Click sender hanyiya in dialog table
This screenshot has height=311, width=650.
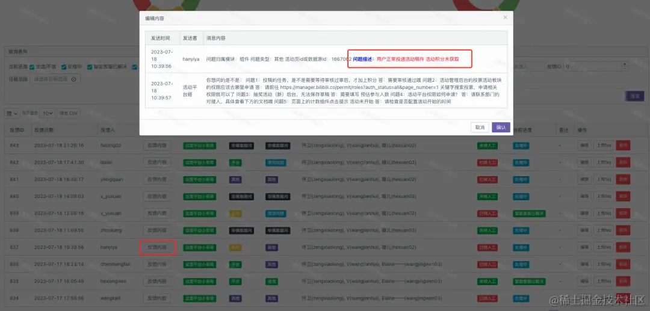pos(191,59)
